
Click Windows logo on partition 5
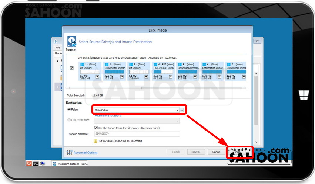coord(180,64)
